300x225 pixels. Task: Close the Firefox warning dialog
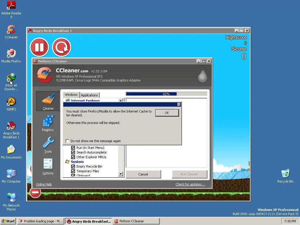pos(179,104)
